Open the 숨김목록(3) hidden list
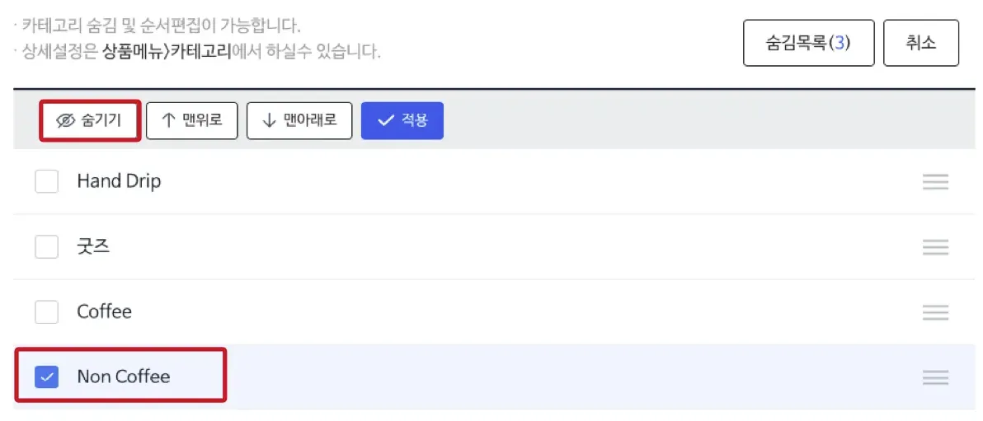983x421 pixels. pos(807,43)
